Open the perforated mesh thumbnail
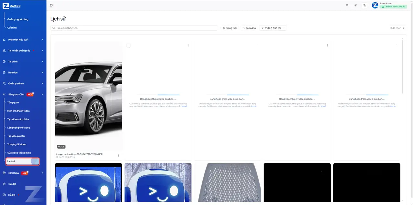Viewport: 413px width, 205px height. 227,182
